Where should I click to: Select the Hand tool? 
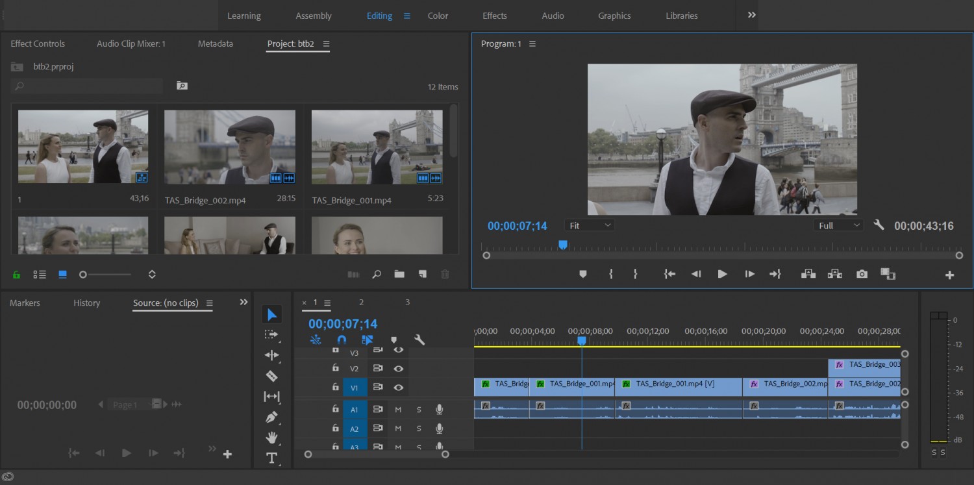[x=271, y=438]
